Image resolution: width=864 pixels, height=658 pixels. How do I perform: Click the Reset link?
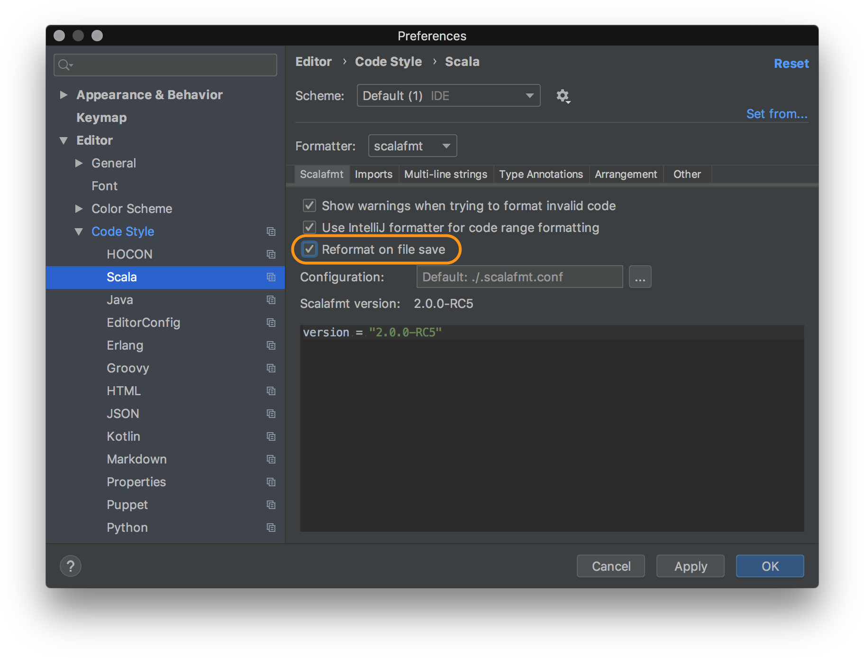click(x=791, y=64)
